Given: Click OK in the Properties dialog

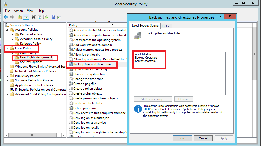Looking at the screenshot, I should (182, 138).
